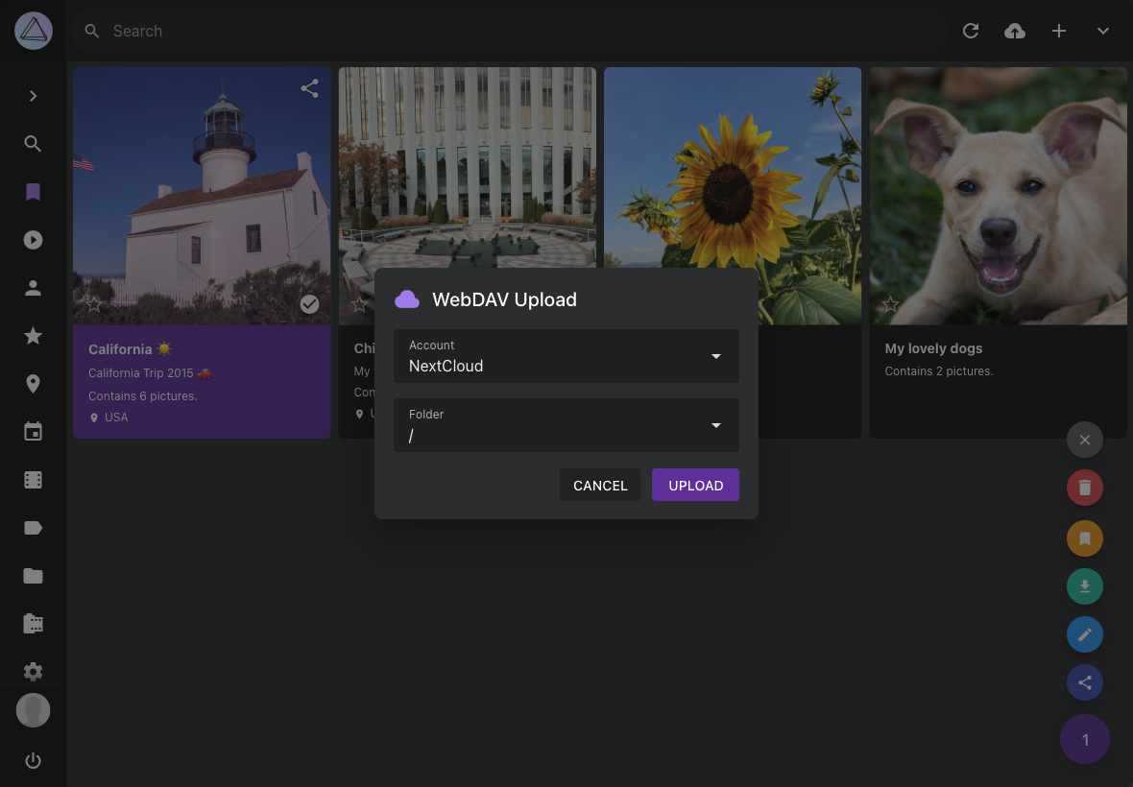Delete selection using the red trash button
Viewport: 1133px width, 787px height.
(x=1085, y=488)
